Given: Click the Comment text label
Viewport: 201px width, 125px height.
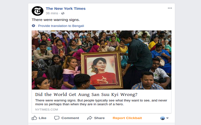Looking at the screenshot, I should [70, 118].
